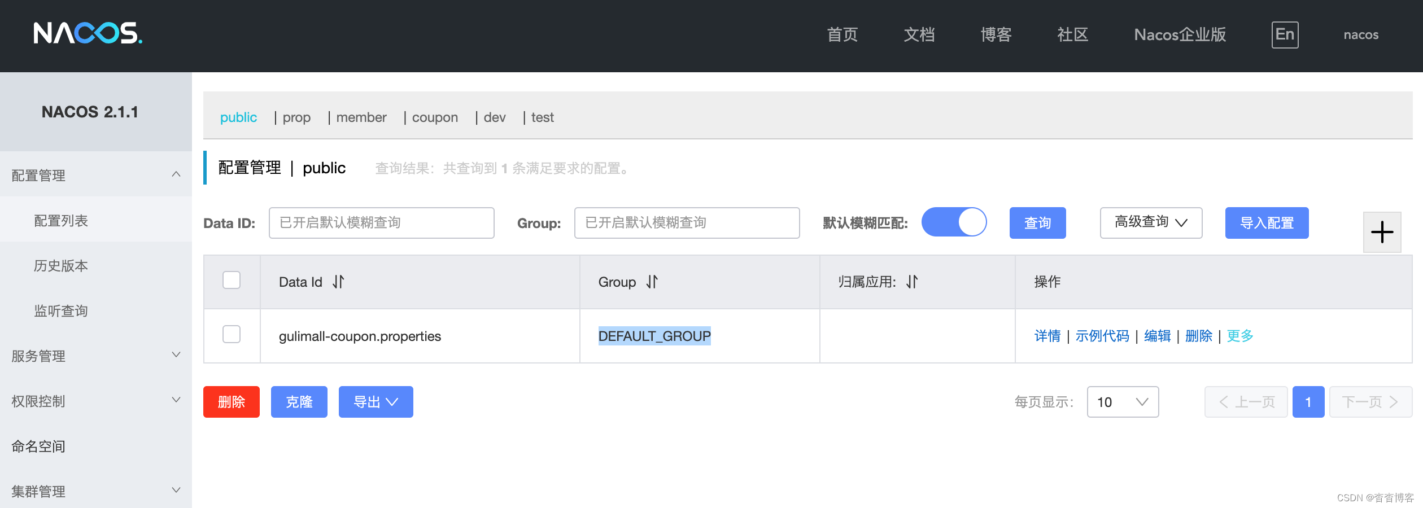Select prop namespace tab
Viewport: 1423px width, 508px height.
[x=296, y=117]
